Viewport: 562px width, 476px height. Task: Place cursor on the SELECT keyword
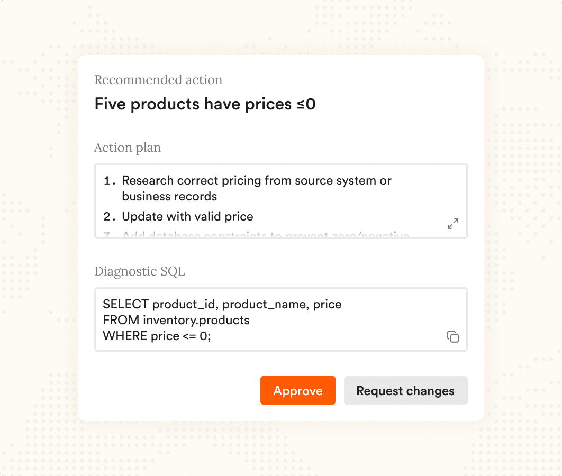(125, 305)
